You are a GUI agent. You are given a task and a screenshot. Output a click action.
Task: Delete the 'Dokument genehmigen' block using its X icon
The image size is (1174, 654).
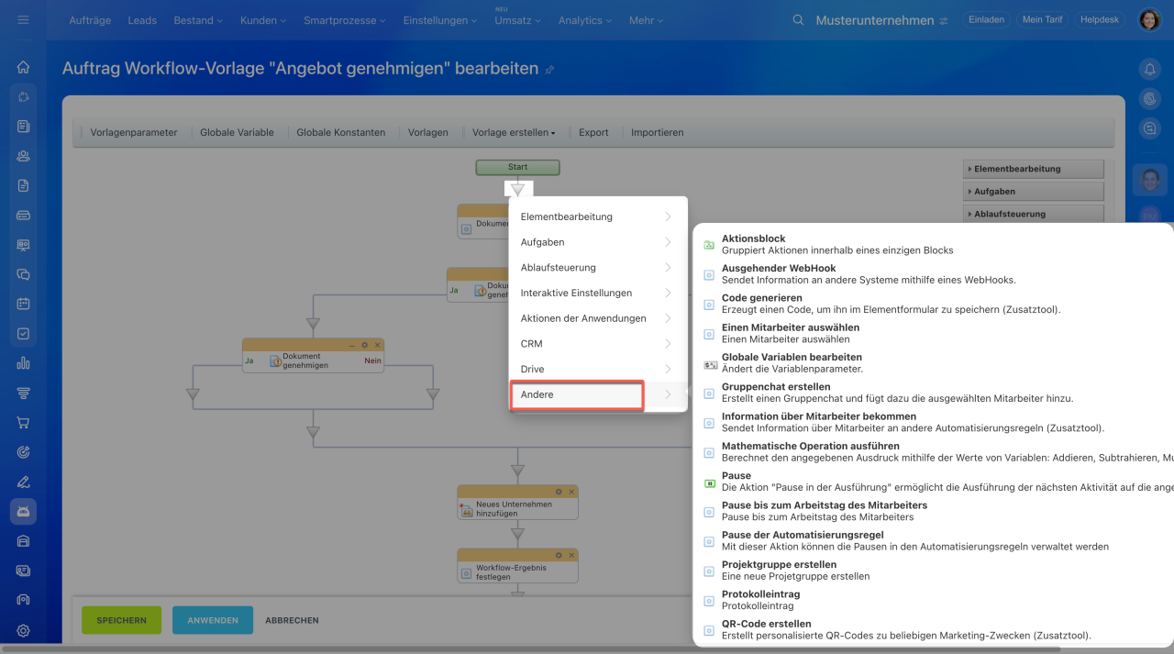(376, 345)
